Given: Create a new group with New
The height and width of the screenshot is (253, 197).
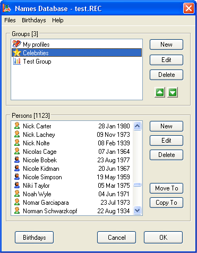Looking at the screenshot, I should 166,45.
